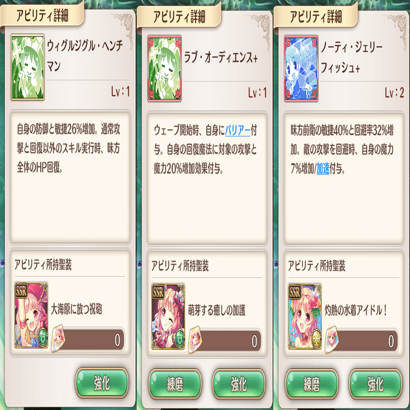Tap the 練磨 button in the middle panel

(175, 384)
